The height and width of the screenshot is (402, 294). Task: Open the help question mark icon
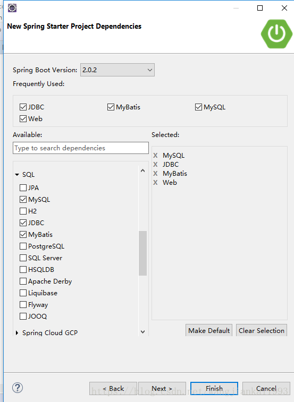pos(18,388)
